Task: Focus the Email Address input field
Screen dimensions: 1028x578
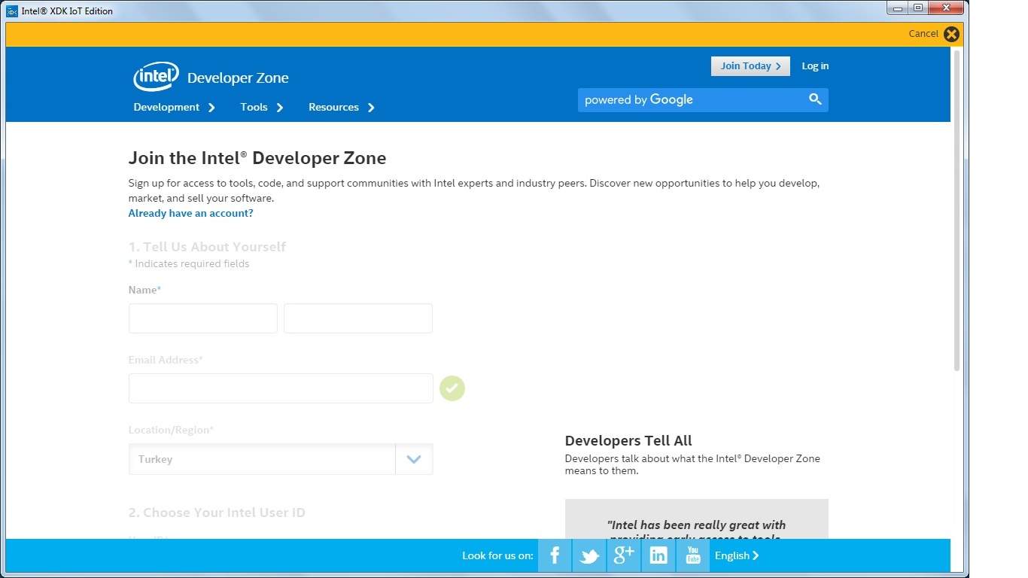Action: [281, 388]
